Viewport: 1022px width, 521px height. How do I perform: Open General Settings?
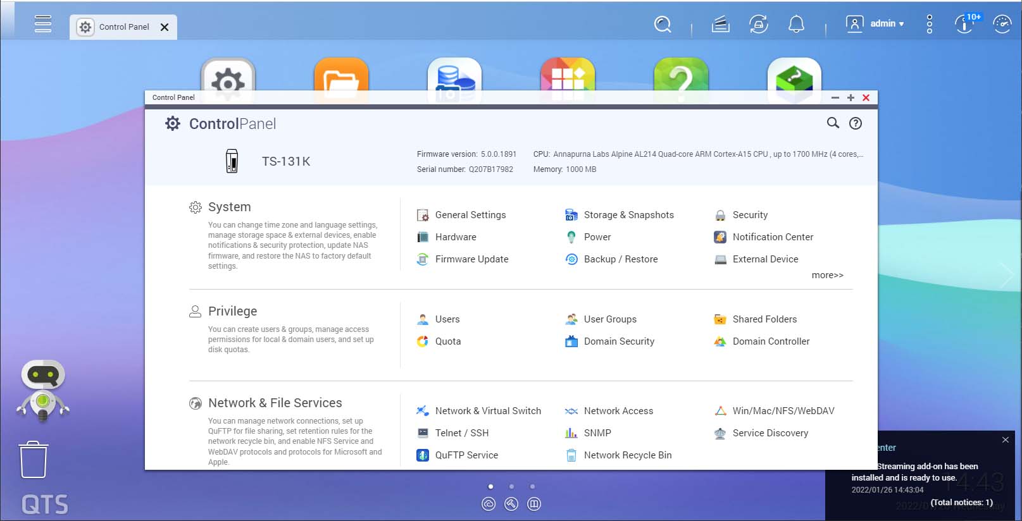pos(461,215)
